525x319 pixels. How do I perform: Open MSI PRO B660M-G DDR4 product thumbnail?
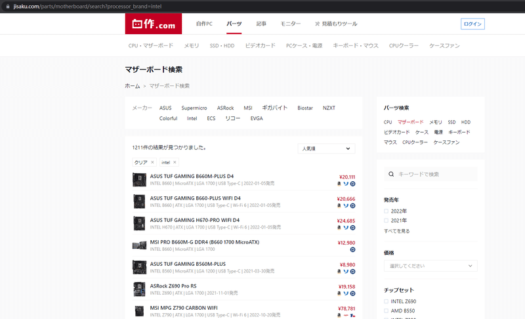pos(139,245)
